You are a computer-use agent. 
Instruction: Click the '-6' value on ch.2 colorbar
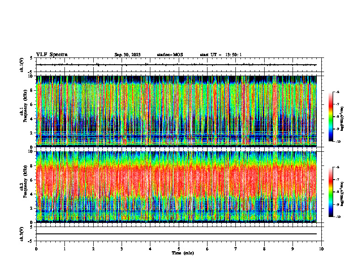[337, 167]
